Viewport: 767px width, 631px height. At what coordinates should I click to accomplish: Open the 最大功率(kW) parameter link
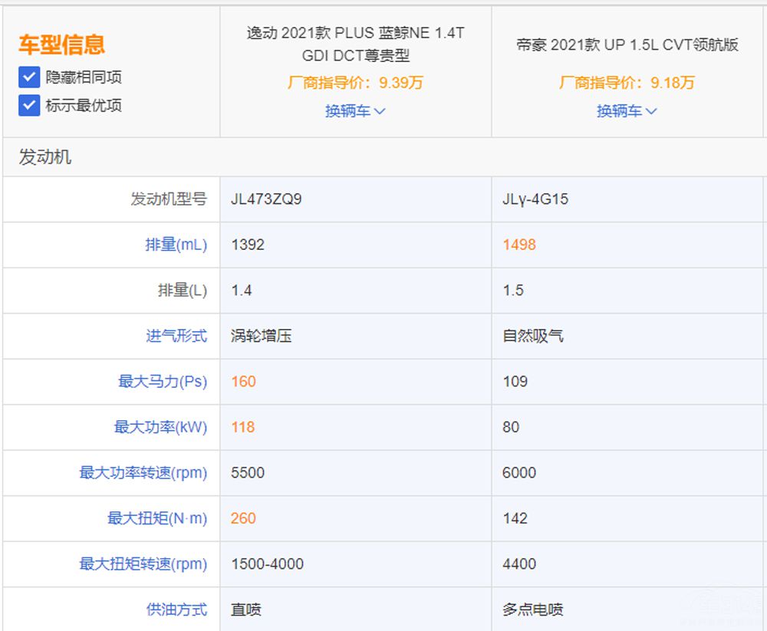tap(160, 426)
